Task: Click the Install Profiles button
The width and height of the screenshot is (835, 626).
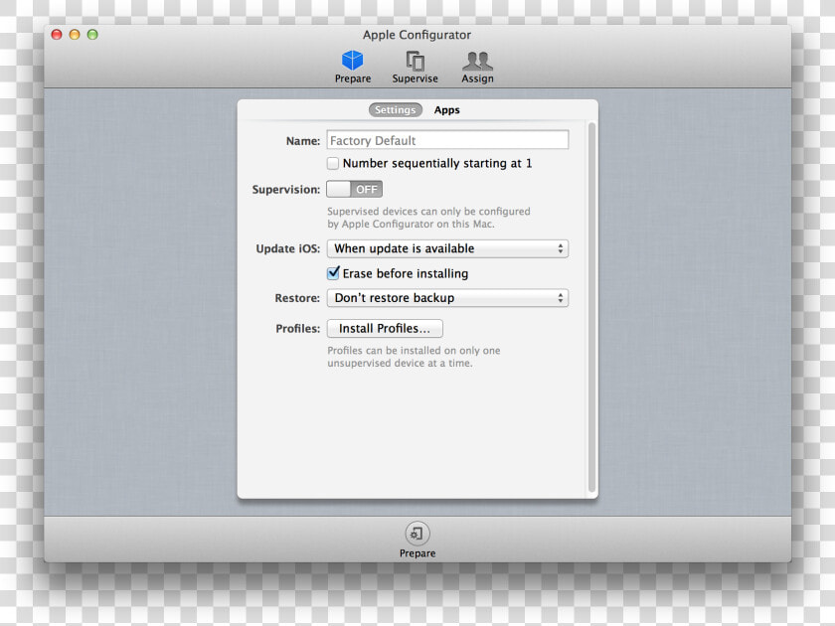Action: click(385, 329)
